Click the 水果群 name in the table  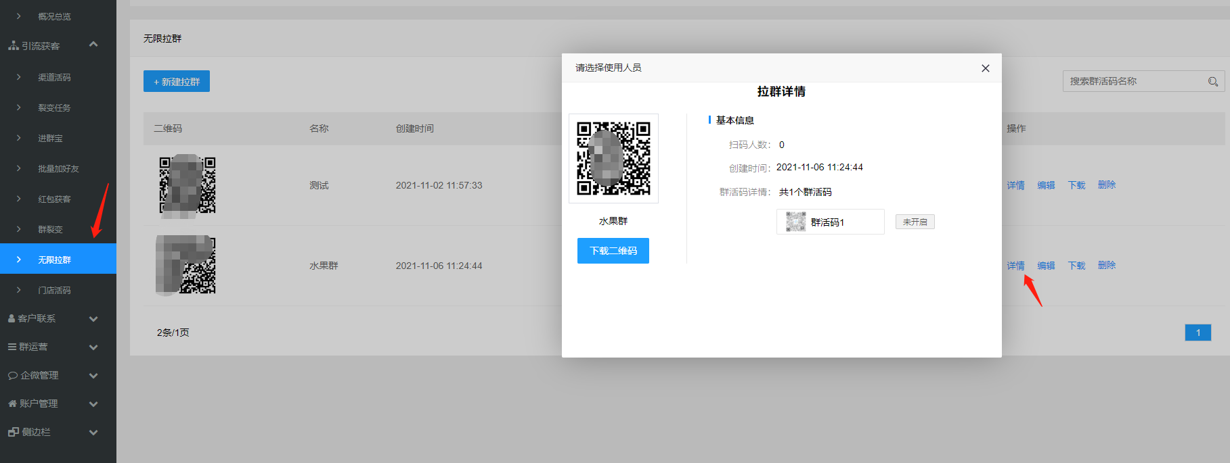(x=324, y=266)
